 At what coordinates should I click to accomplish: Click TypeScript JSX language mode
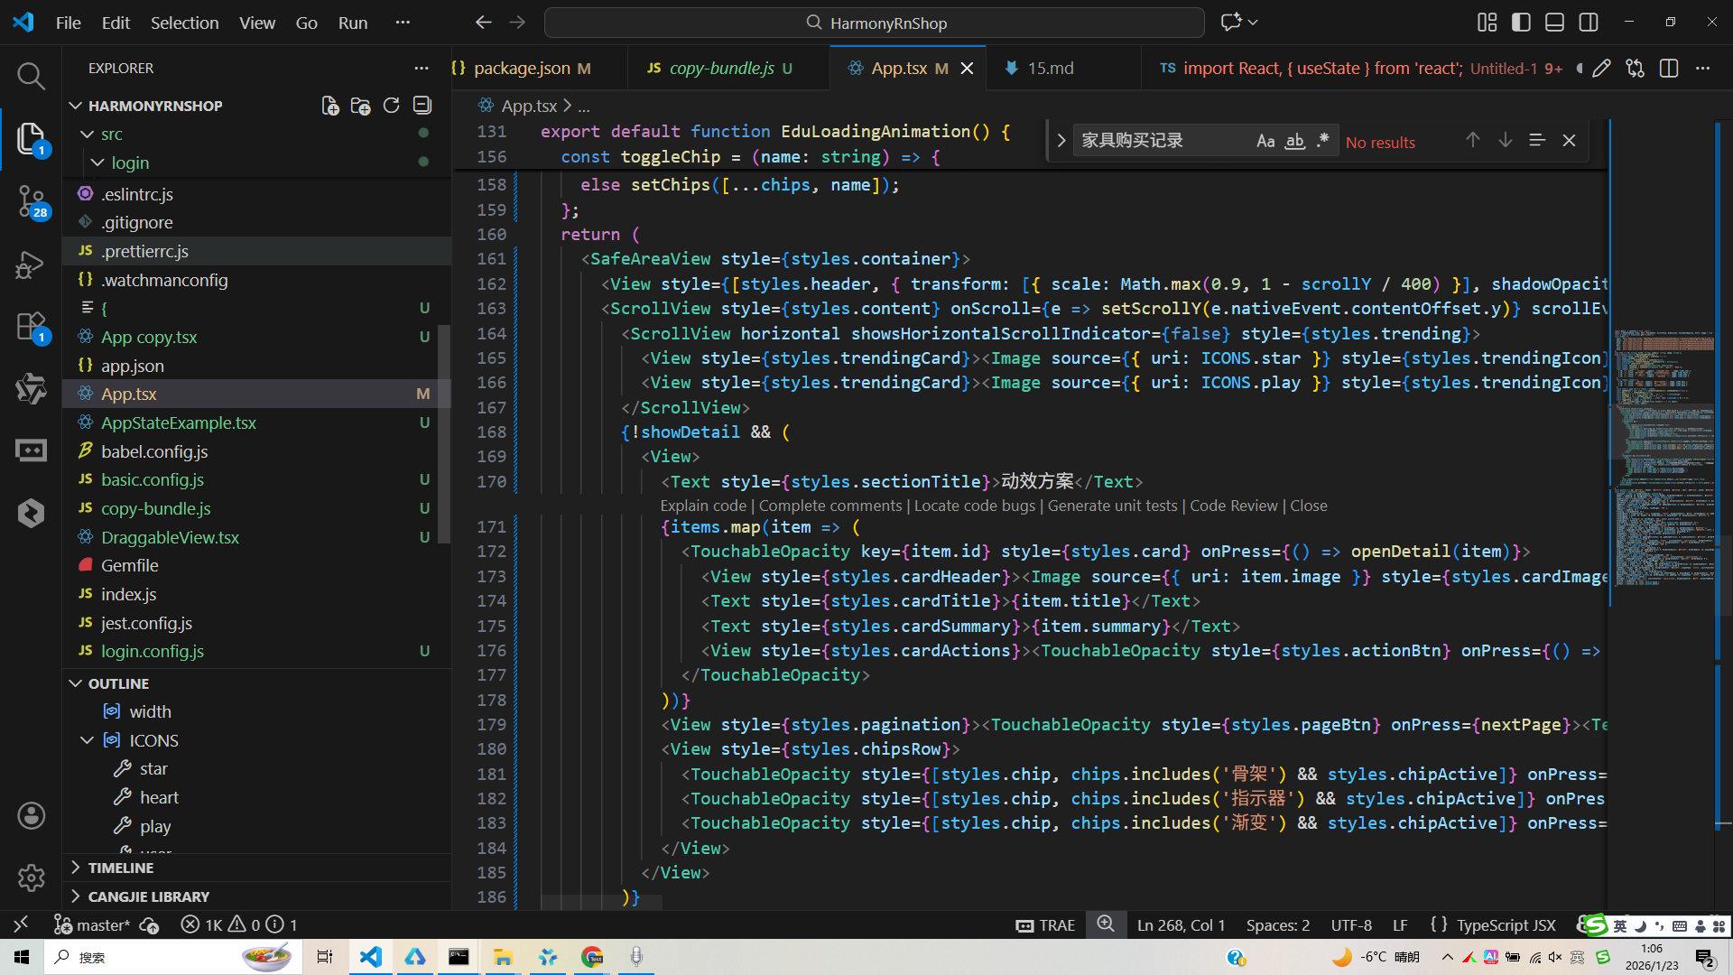[1506, 925]
